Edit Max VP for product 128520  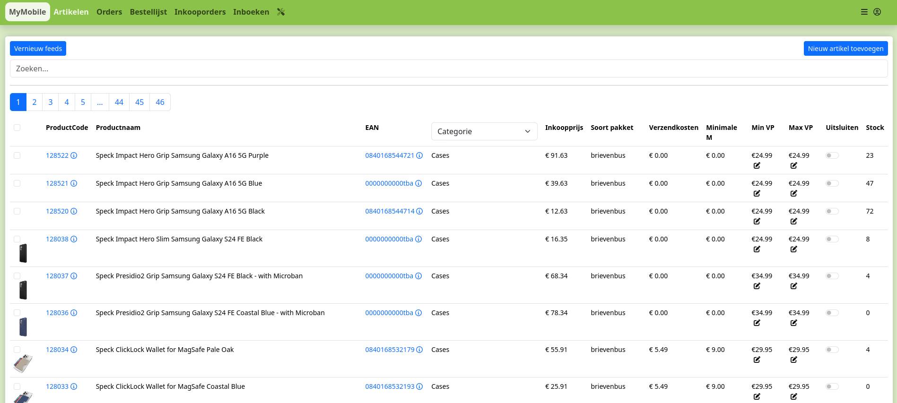click(793, 221)
